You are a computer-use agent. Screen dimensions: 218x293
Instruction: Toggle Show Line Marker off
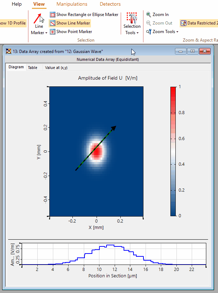[x=70, y=23]
